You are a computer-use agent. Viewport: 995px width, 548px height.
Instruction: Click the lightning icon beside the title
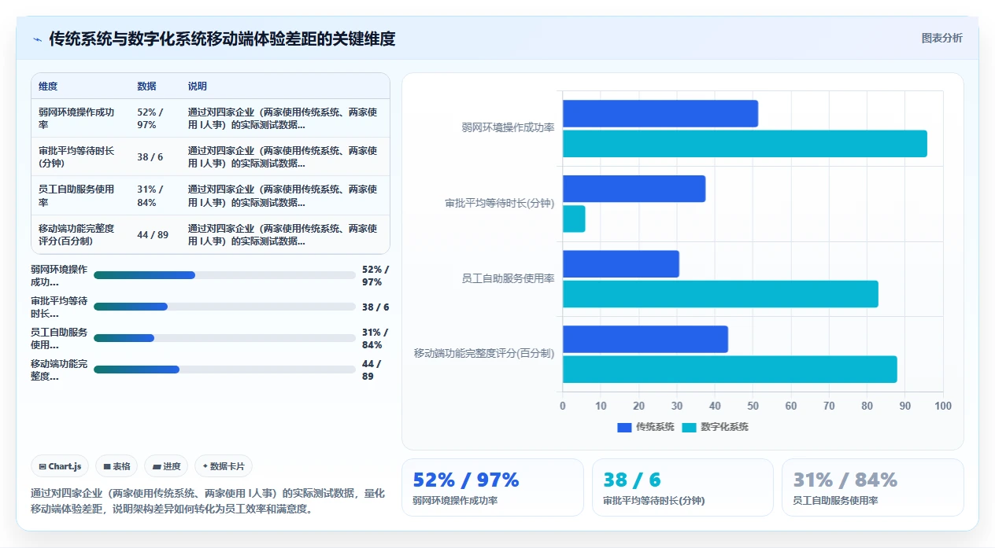pos(37,39)
